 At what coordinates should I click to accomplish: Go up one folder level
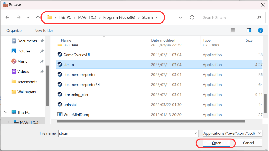(x=38, y=18)
